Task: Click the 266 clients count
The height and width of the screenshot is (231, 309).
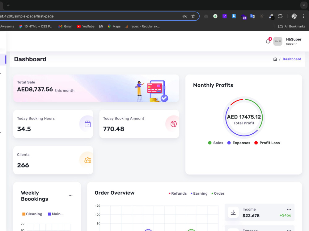Action: (x=23, y=165)
